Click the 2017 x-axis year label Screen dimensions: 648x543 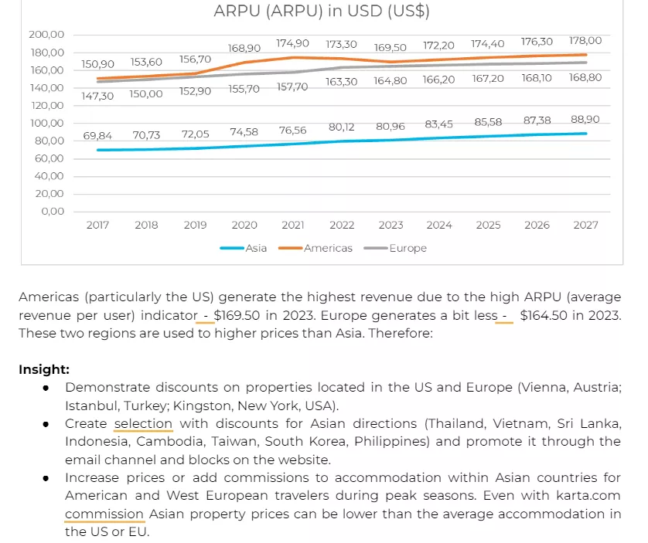coord(97,225)
